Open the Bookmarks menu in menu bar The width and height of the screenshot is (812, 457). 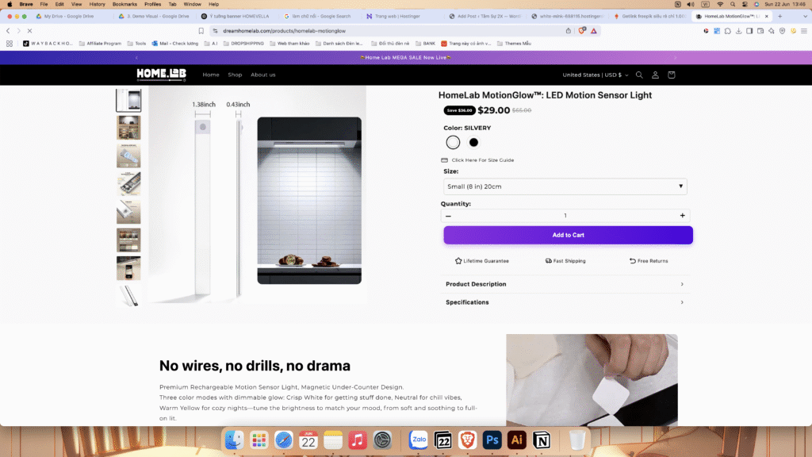(x=124, y=4)
